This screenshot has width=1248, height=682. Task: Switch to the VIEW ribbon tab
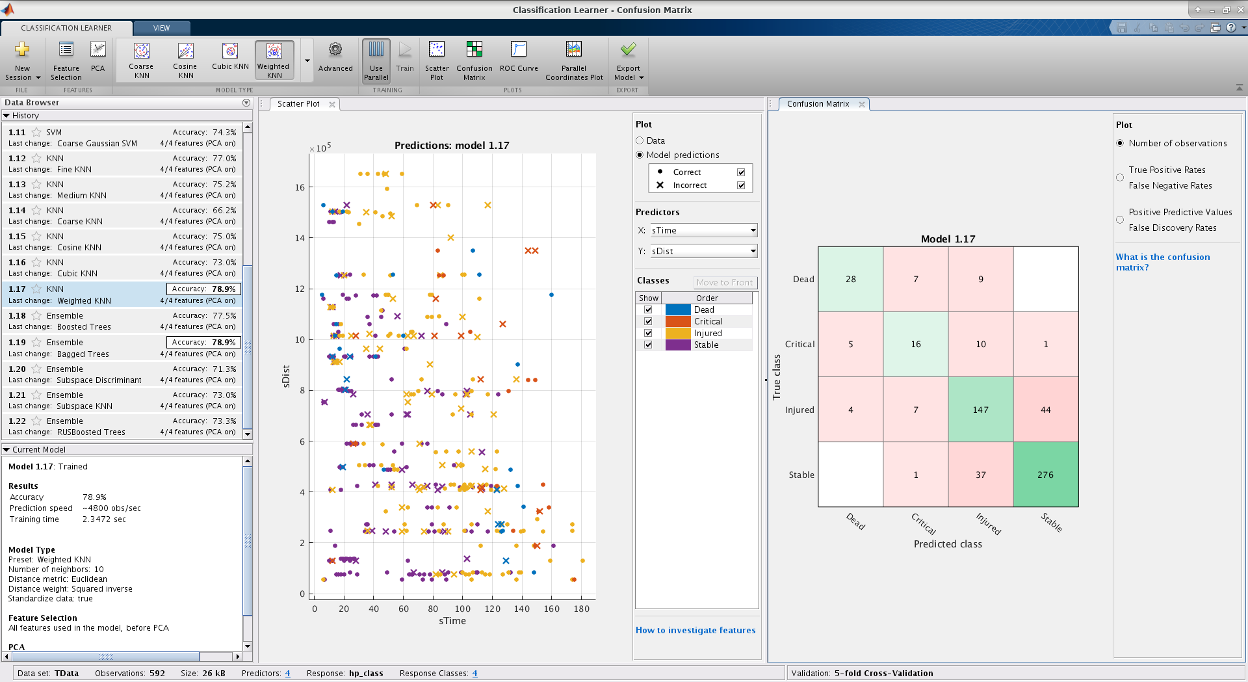[x=161, y=28]
